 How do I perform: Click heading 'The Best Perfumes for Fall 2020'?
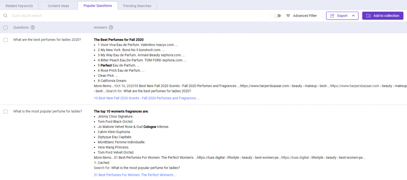pos(119,40)
